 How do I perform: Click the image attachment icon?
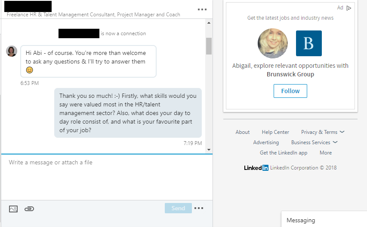tap(13, 209)
